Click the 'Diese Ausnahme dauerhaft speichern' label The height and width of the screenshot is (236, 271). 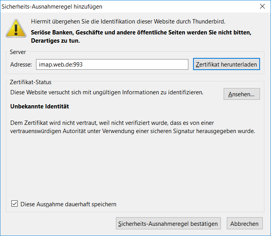tap(68, 204)
